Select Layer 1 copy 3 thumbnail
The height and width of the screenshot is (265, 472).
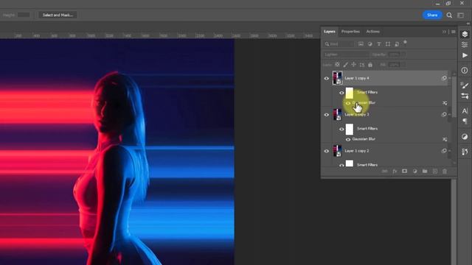[x=337, y=115]
